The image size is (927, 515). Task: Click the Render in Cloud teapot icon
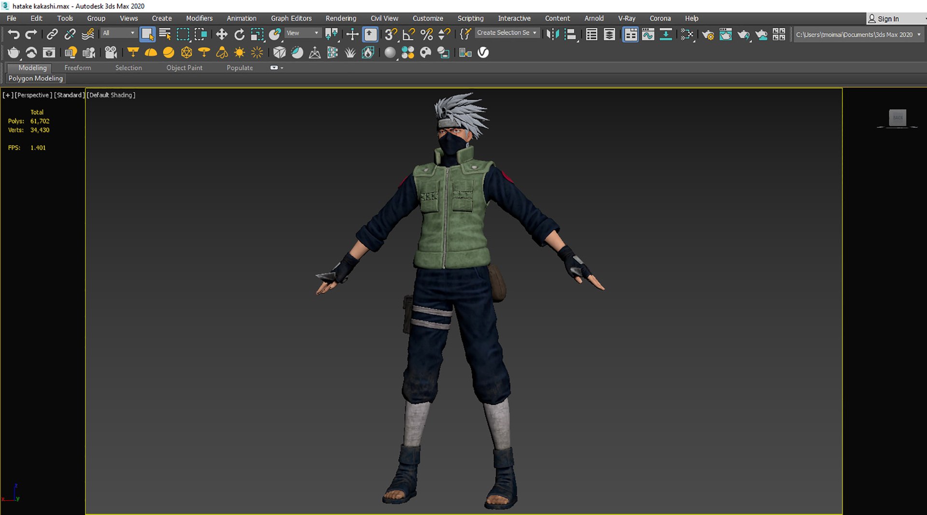pyautogui.click(x=761, y=34)
